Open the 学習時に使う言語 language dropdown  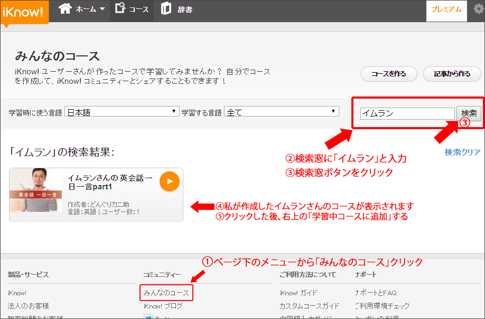[x=122, y=111]
